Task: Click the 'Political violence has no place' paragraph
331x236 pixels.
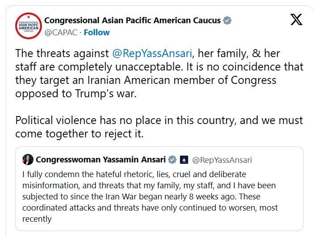Action: (159, 120)
